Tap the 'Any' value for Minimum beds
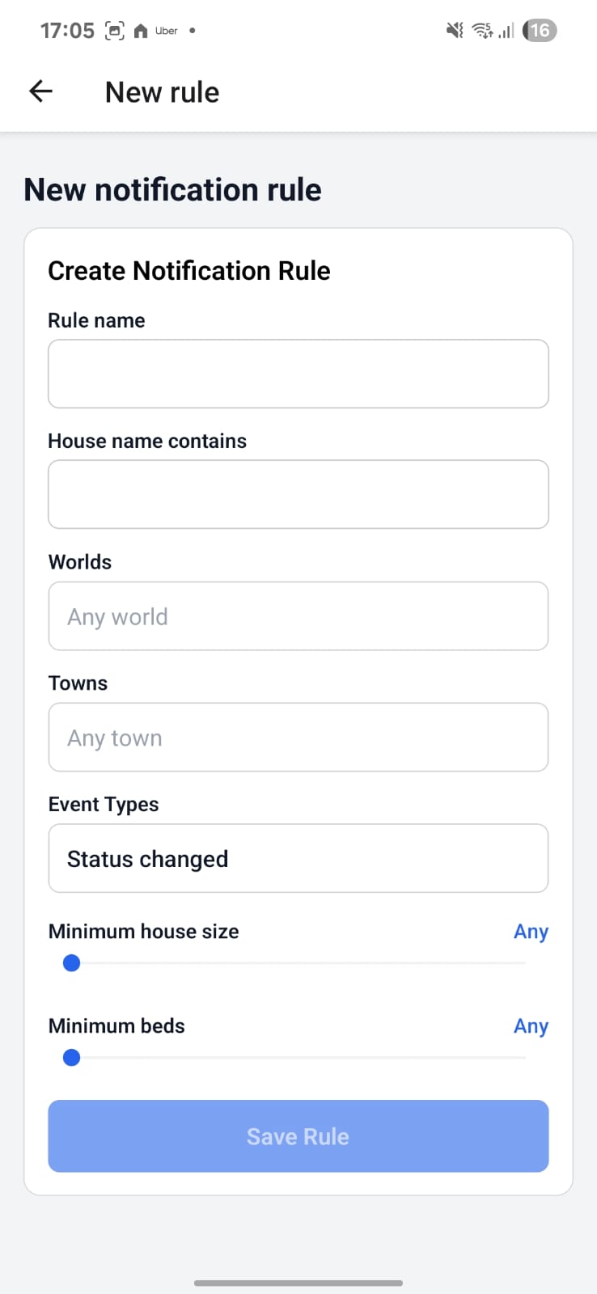 click(x=531, y=1026)
